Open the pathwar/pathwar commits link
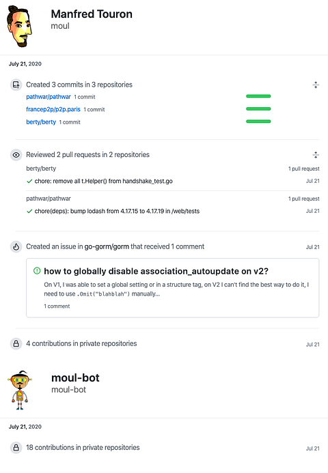The height and width of the screenshot is (473, 328). point(49,97)
